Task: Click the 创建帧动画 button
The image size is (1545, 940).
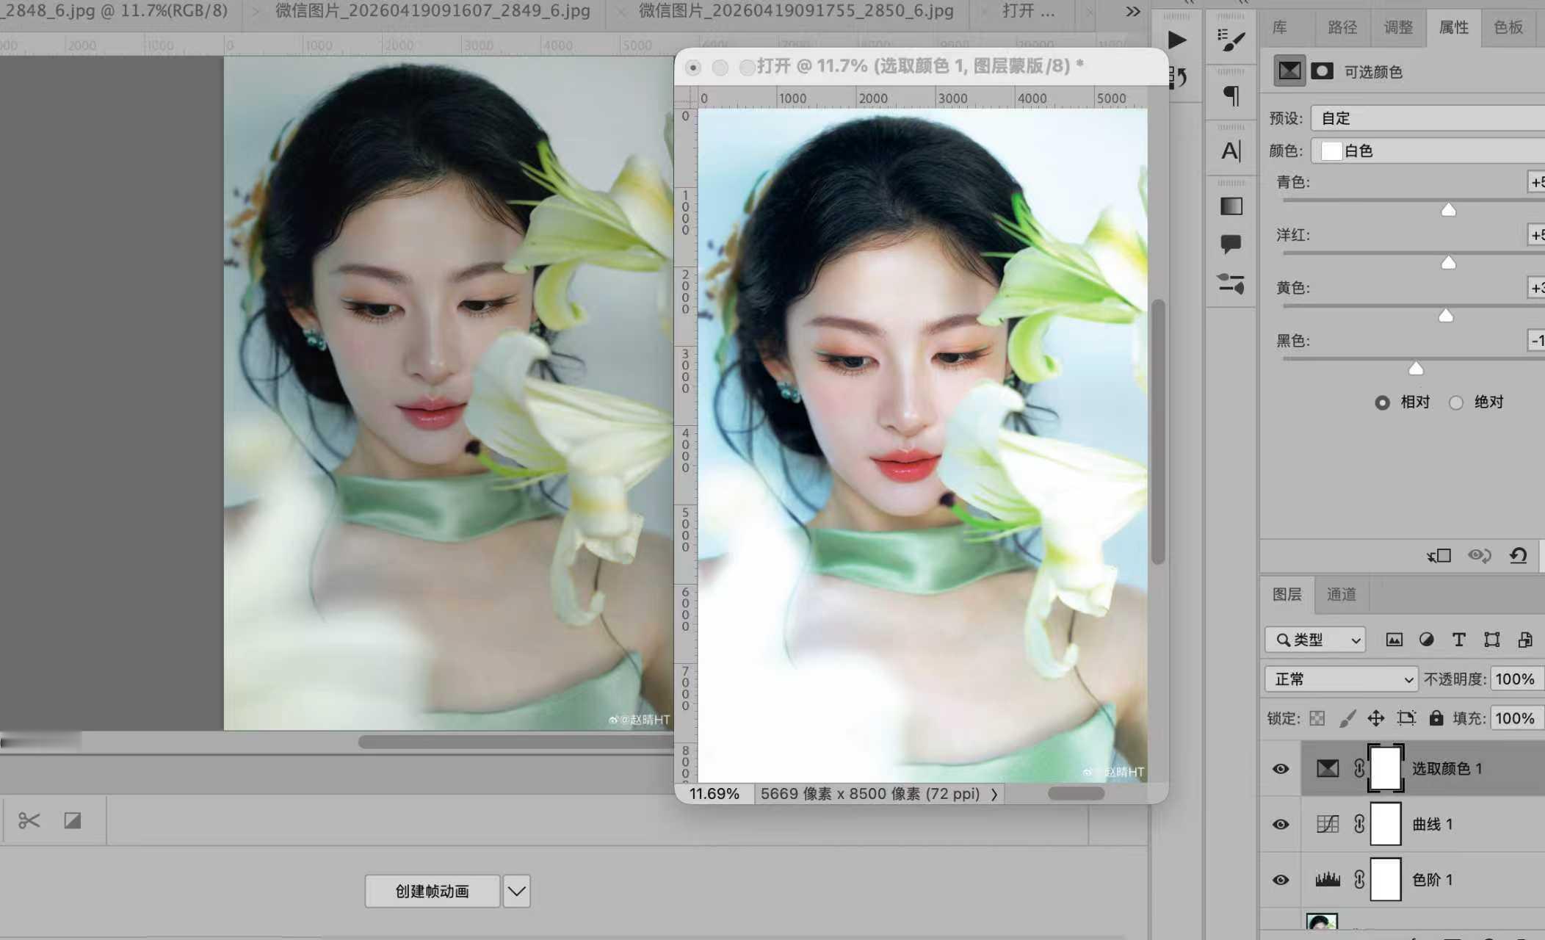Action: tap(433, 892)
